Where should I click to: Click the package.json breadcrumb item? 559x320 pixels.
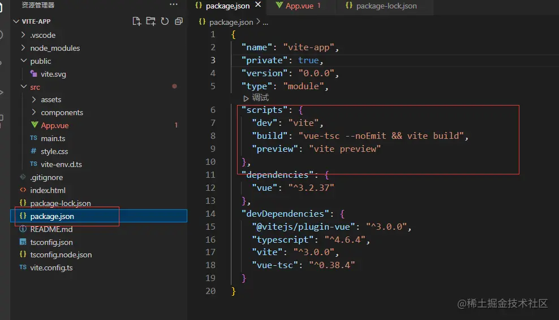click(x=231, y=22)
